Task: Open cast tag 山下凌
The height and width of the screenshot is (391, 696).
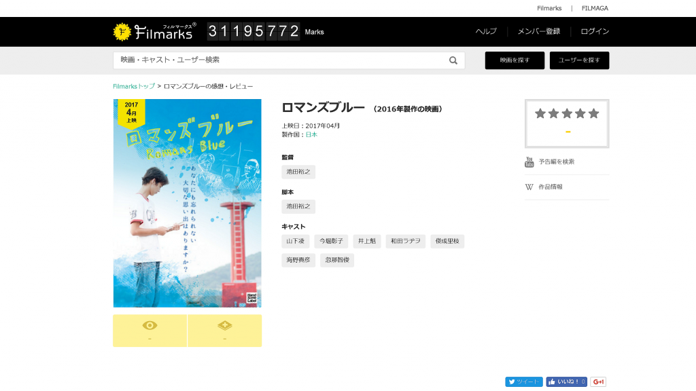Action: pos(295,241)
